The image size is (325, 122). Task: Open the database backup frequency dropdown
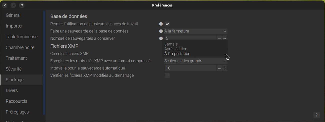click(x=195, y=31)
